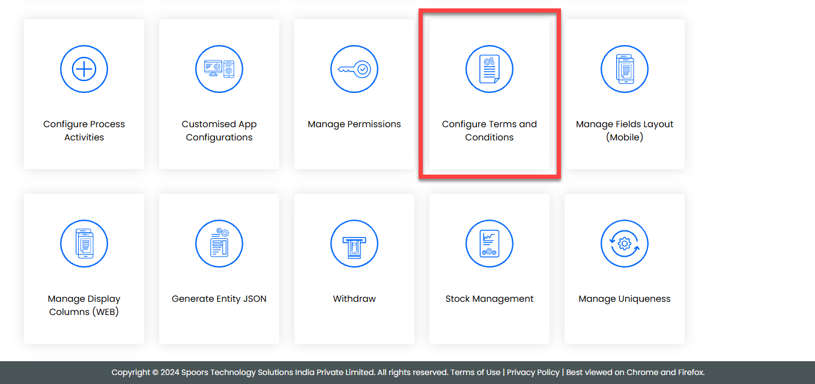
Task: Open the Privacy Policy footer link
Action: coord(533,372)
